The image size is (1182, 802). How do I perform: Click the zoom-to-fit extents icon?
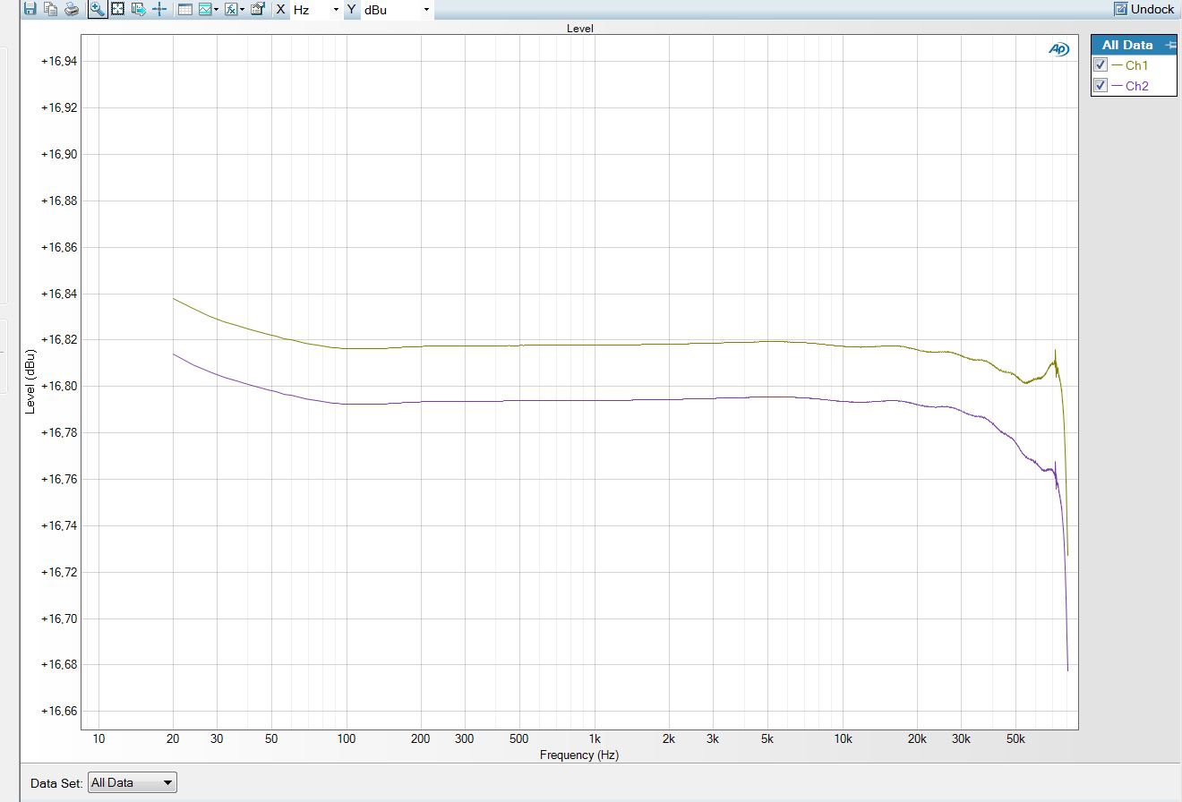(117, 9)
